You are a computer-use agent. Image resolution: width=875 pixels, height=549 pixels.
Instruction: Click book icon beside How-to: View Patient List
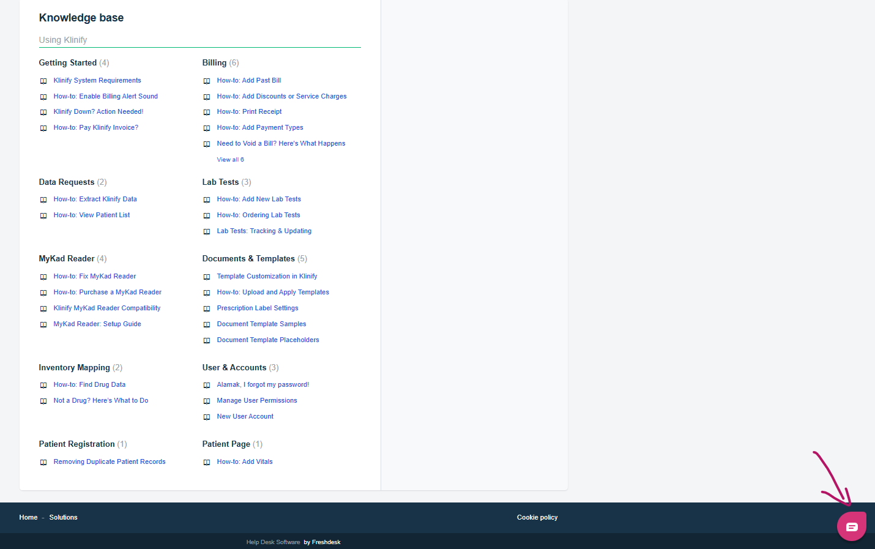(x=43, y=215)
